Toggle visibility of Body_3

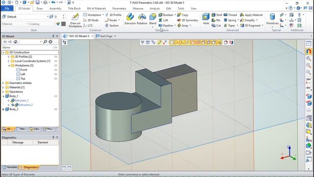coord(55,109)
